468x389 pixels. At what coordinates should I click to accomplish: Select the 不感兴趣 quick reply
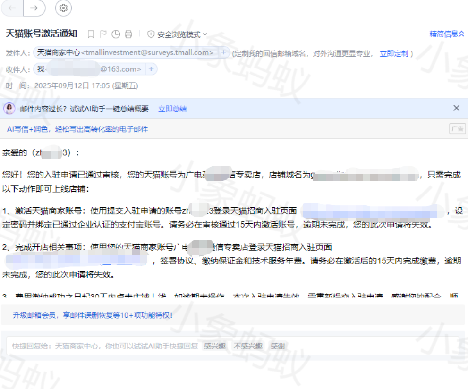pyautogui.click(x=248, y=346)
